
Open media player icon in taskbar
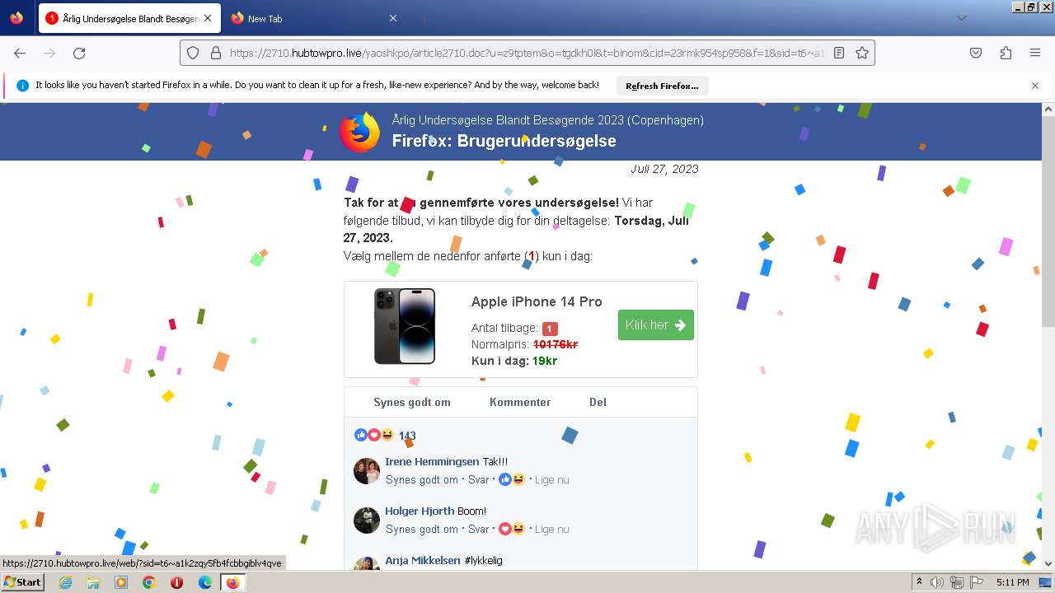point(121,582)
